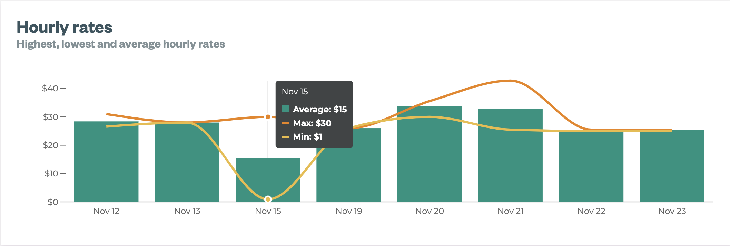Screen dimensions: 730x246
Task: Click the yellow Min legend marker
Action: [285, 137]
